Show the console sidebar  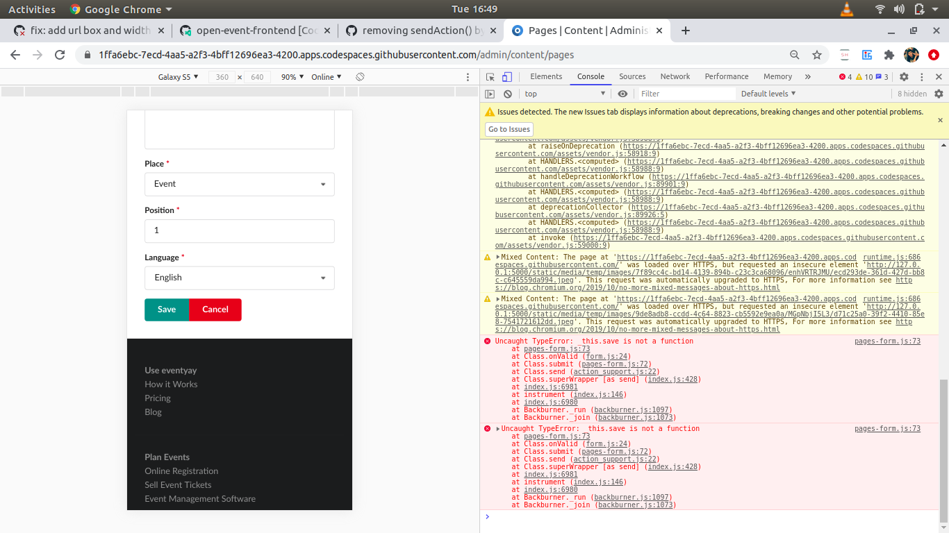(x=490, y=93)
